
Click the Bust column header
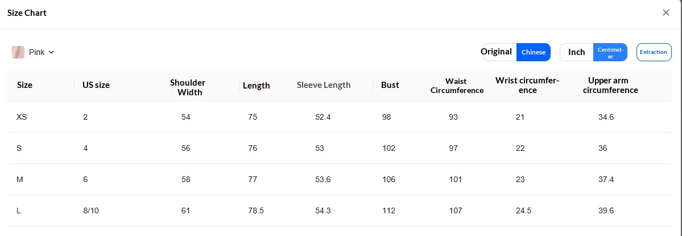pos(390,85)
